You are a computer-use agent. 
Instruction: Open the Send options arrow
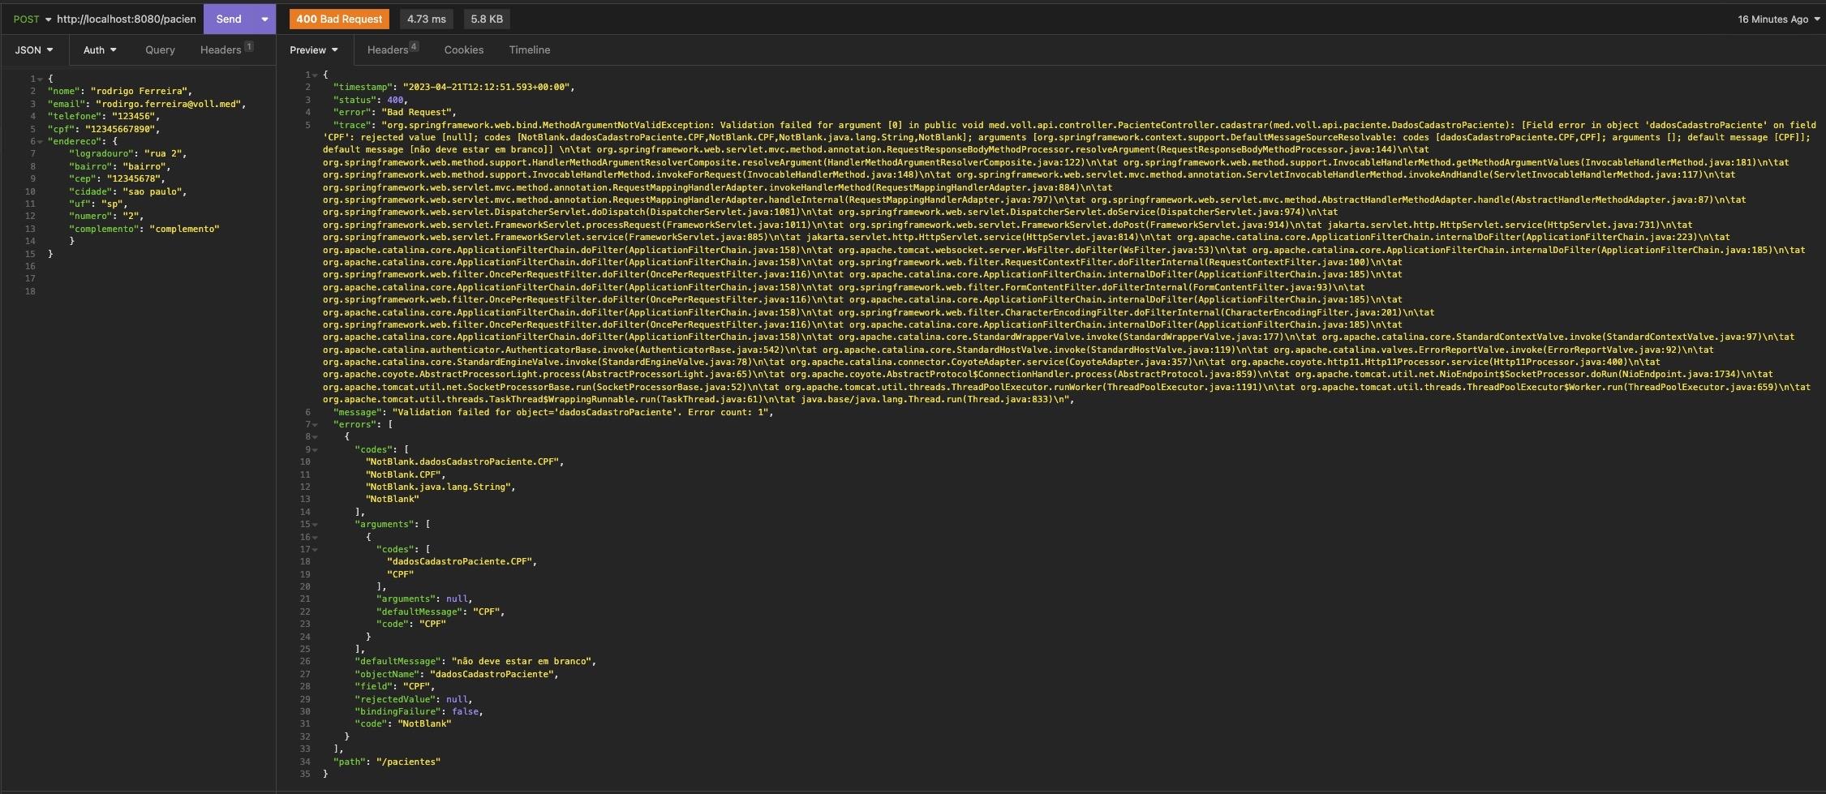264,19
